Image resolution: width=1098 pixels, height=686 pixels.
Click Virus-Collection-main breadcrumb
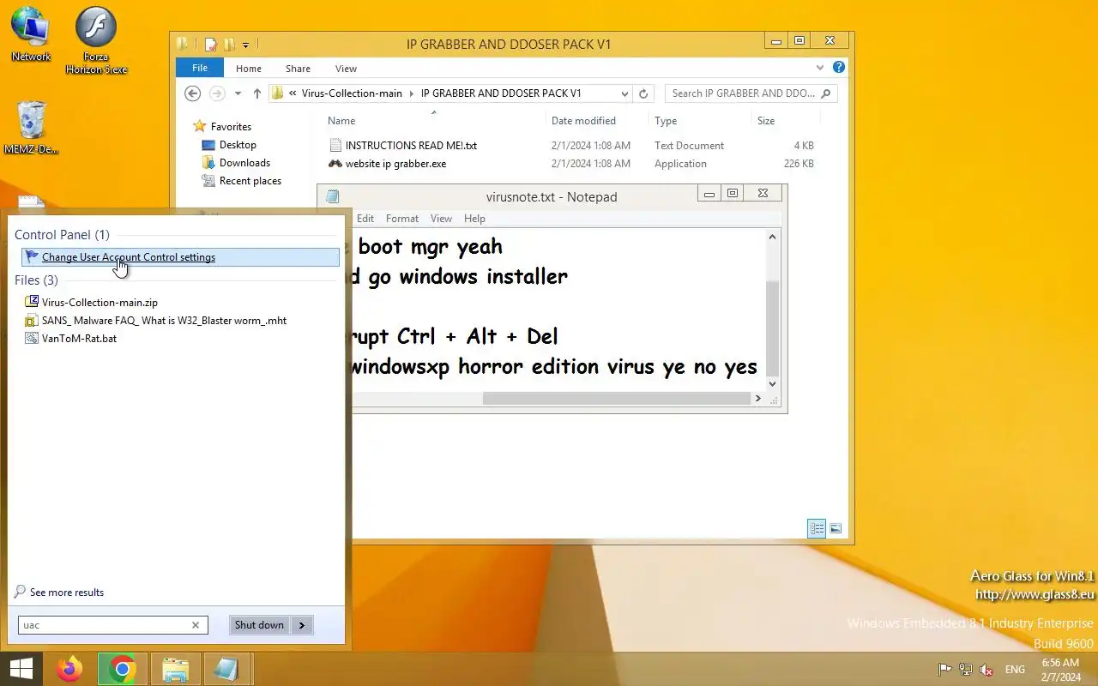click(352, 93)
